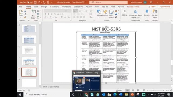
Task: Expand the Dictate dropdown arrow
Action: [147, 17]
